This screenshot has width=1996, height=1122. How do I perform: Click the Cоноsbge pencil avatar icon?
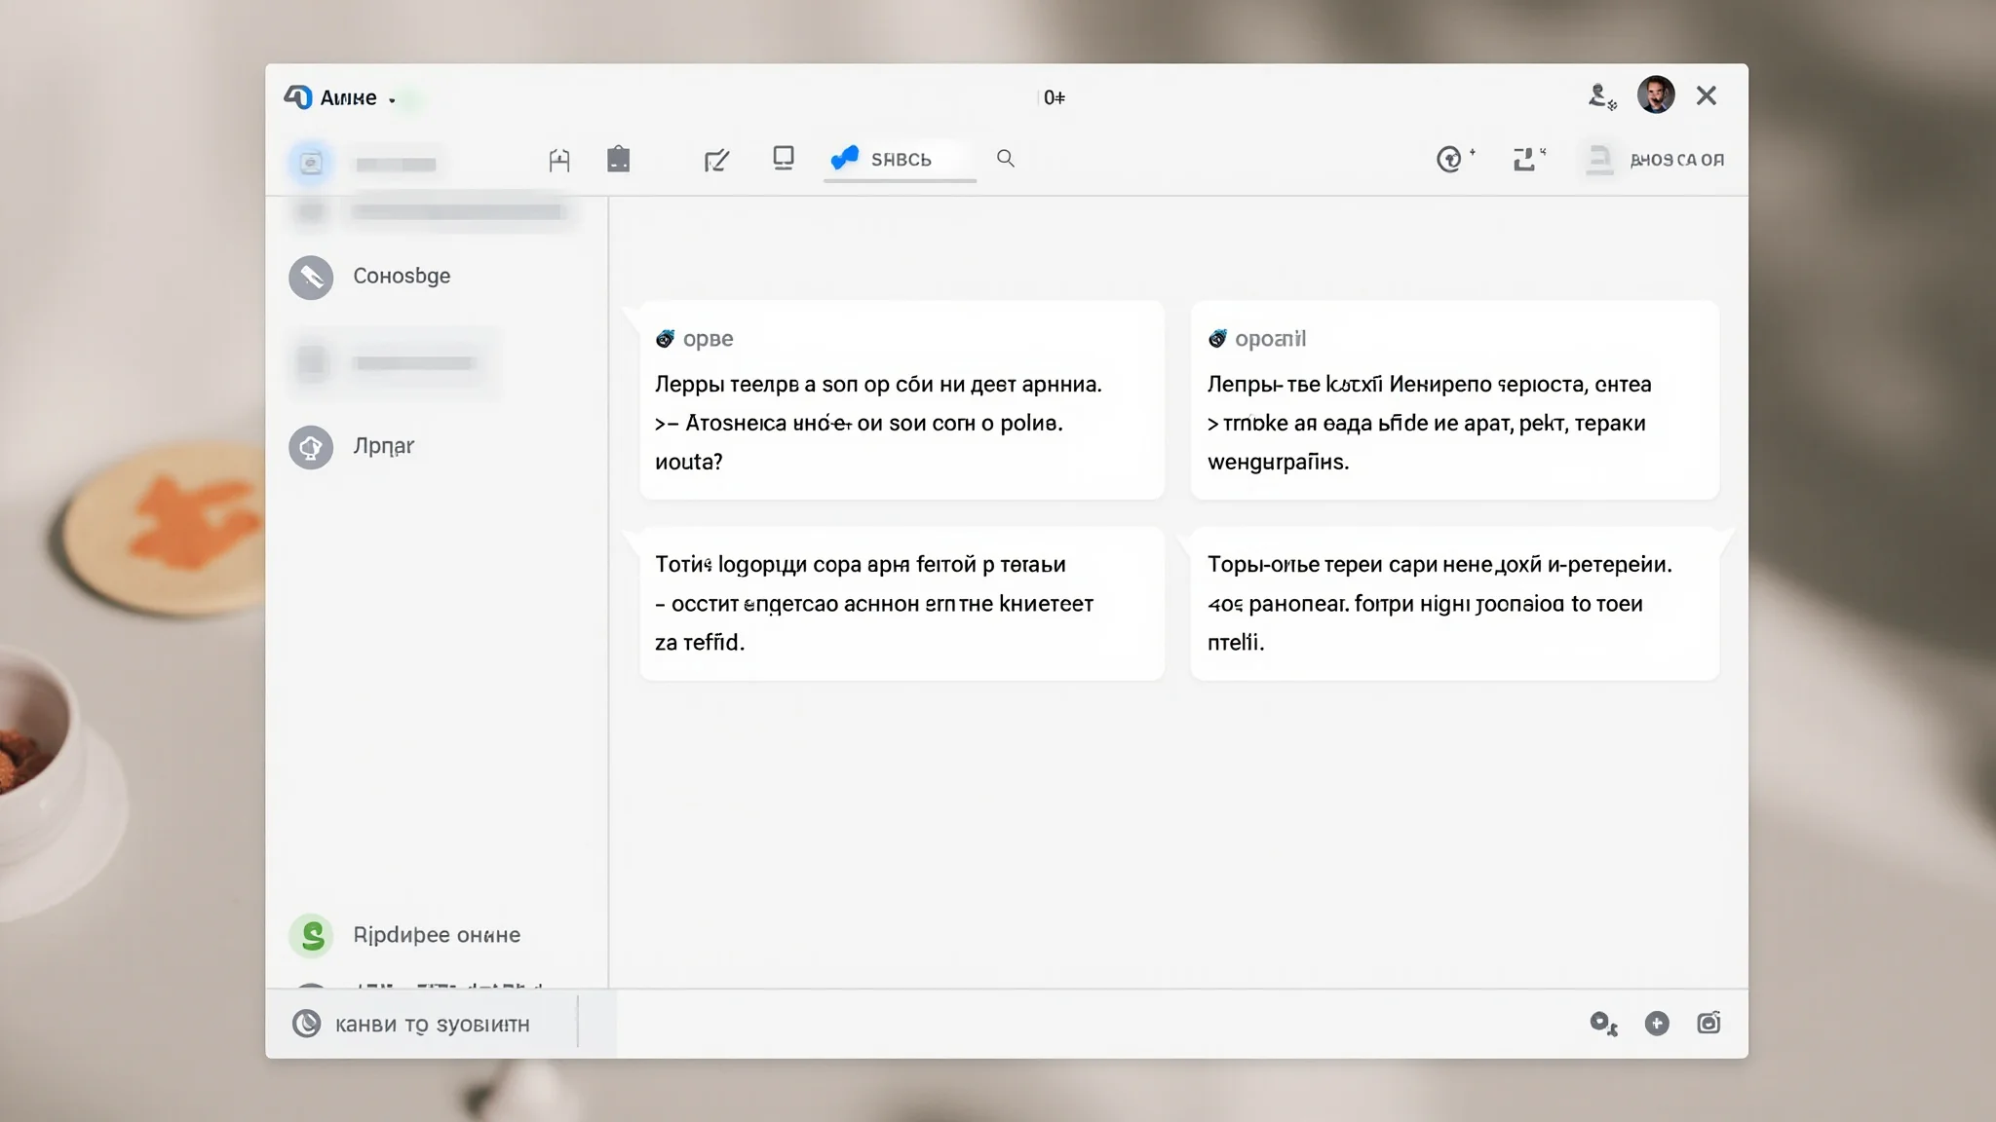pos(311,278)
